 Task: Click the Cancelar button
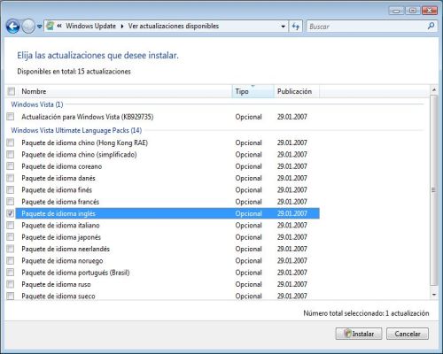coord(408,334)
